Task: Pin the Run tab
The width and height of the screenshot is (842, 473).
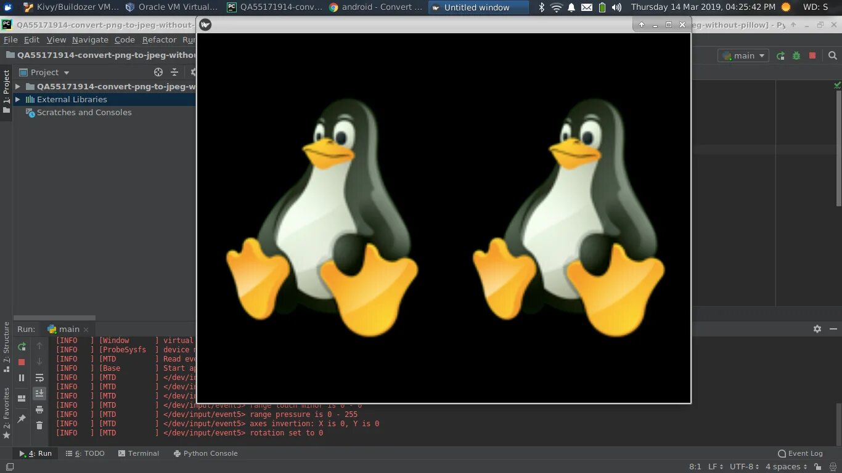Action: click(22, 419)
